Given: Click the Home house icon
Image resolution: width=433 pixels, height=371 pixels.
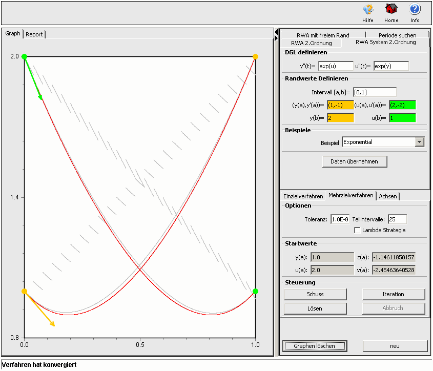Looking at the screenshot, I should coord(391,10).
